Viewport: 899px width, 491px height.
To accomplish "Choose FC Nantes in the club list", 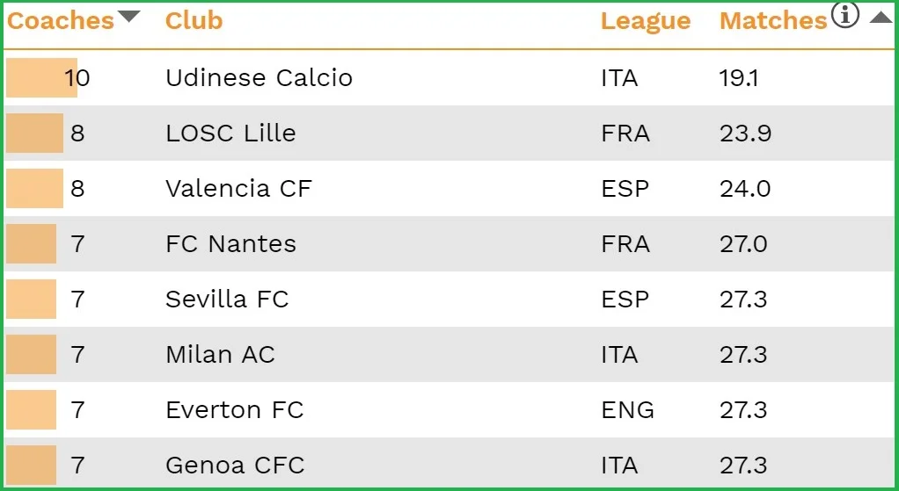I will [230, 244].
